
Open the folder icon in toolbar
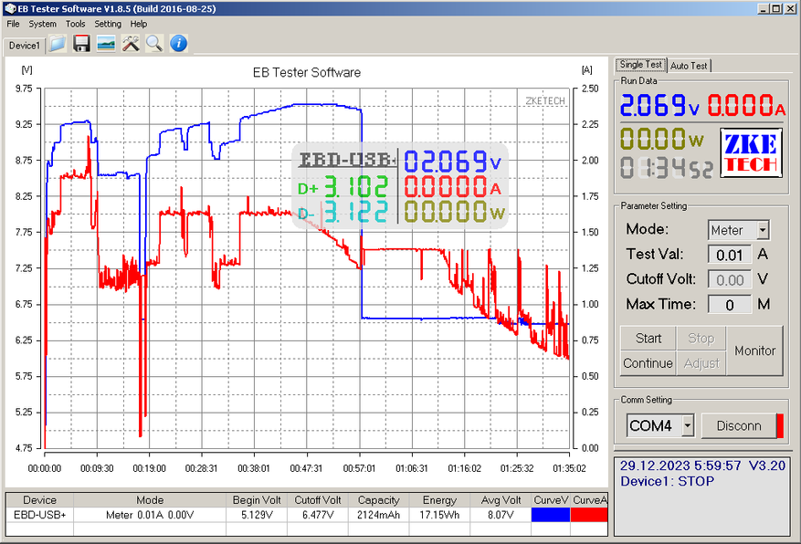point(58,44)
